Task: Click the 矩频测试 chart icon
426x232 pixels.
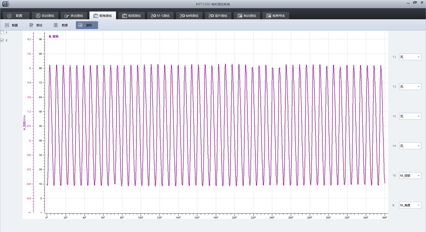Action: (x=125, y=16)
